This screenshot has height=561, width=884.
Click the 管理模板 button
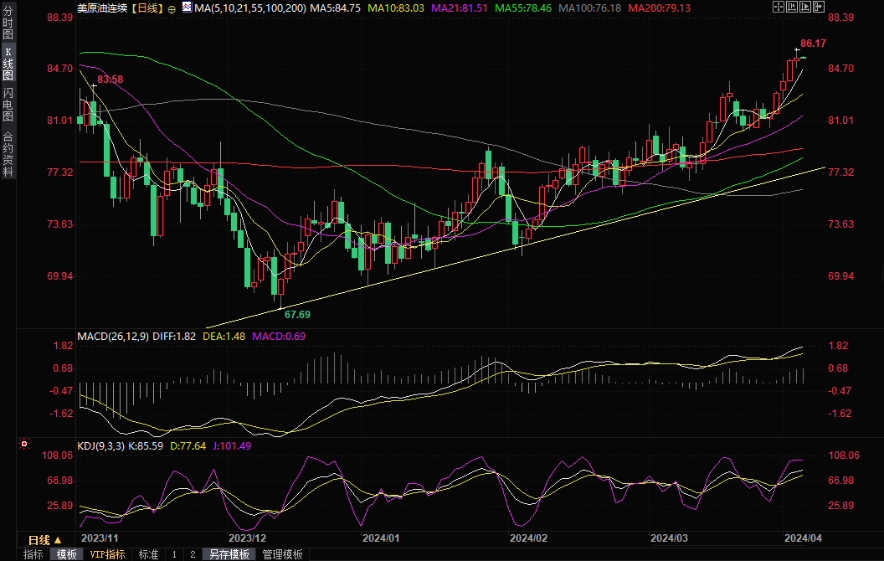282,554
